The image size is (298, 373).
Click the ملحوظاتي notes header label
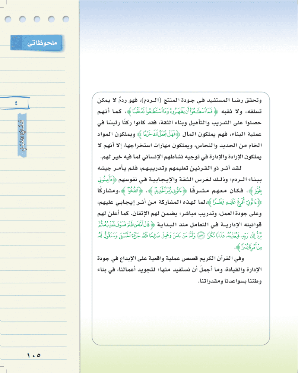pyautogui.click(x=42, y=43)
